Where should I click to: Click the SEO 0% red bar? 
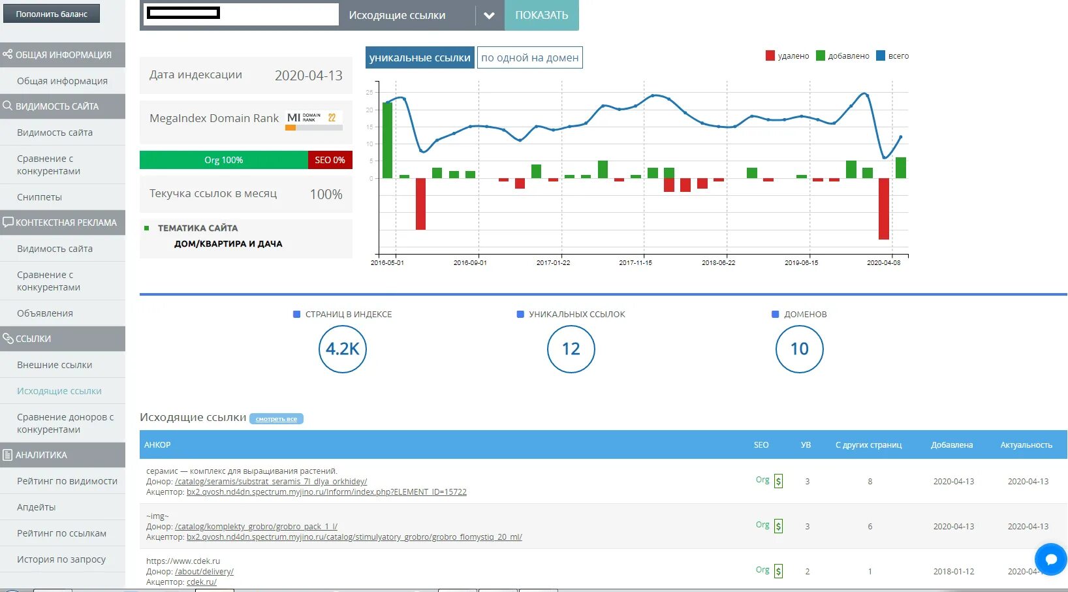[x=330, y=160]
